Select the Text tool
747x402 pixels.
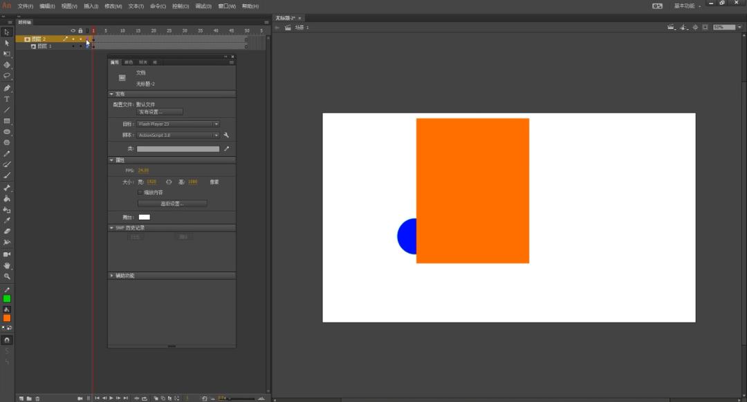pos(7,99)
